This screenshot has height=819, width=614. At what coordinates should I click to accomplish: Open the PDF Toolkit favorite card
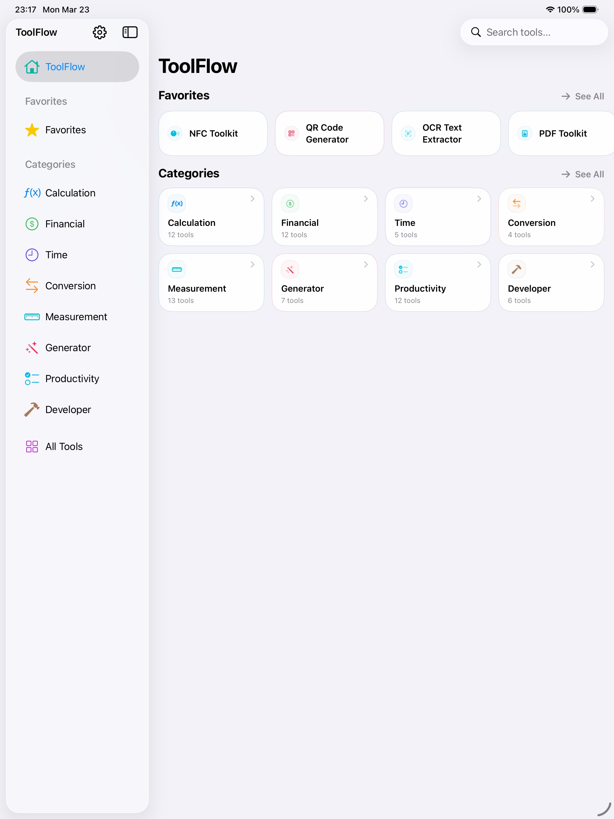pos(561,133)
